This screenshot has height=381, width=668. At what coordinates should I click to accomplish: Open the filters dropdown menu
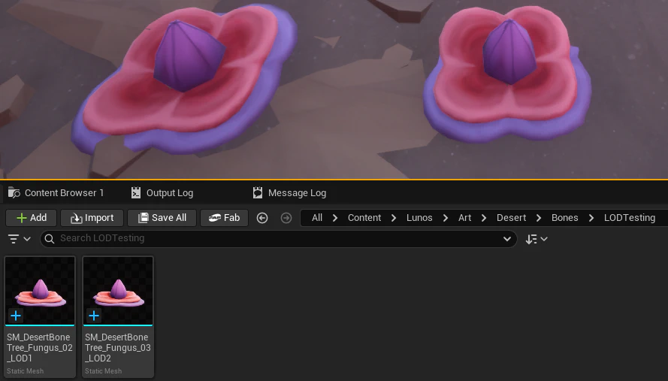coord(20,239)
